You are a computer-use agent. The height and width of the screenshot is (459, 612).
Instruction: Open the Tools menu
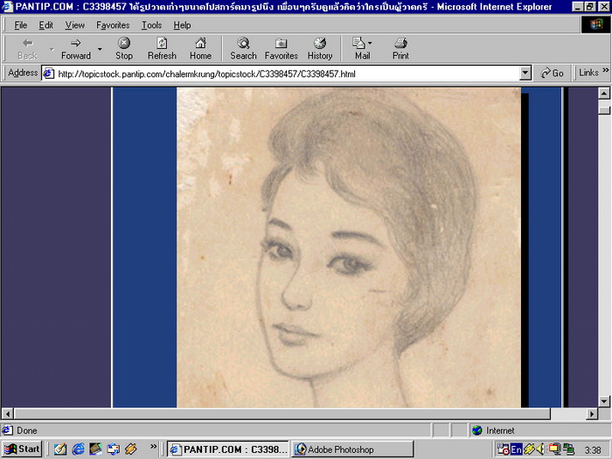pyautogui.click(x=151, y=25)
